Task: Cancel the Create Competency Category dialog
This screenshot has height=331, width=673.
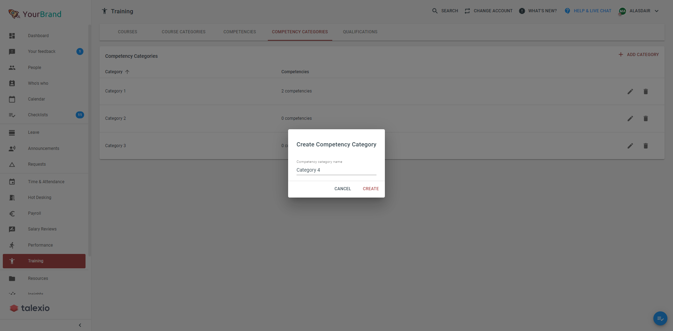Action: click(x=342, y=189)
